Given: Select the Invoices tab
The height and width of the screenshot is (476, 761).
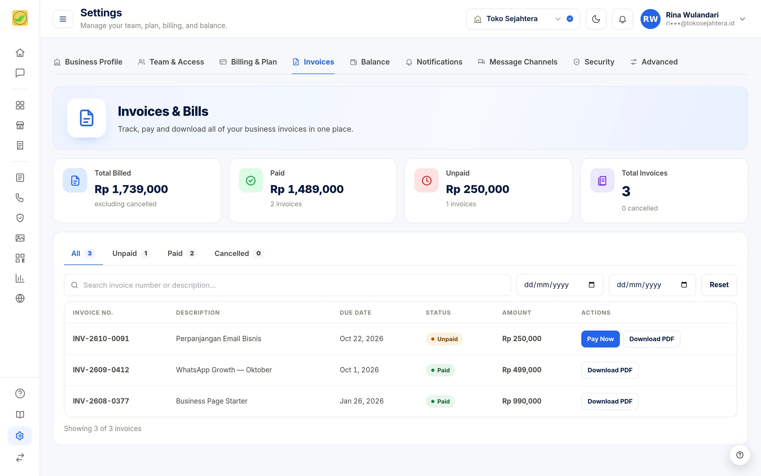Looking at the screenshot, I should tap(313, 62).
